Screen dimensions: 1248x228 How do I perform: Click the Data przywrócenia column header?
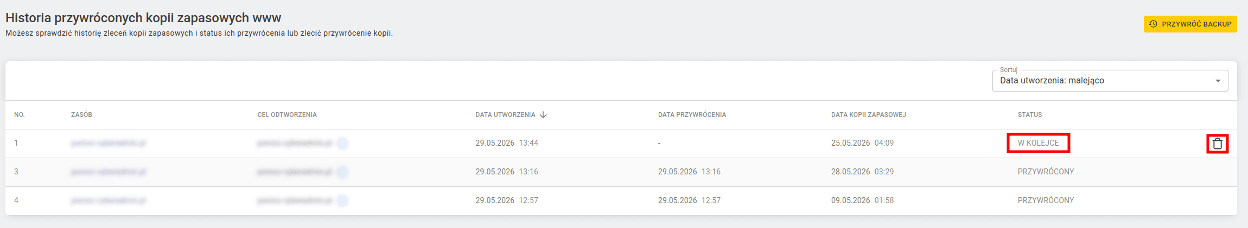[x=692, y=115]
